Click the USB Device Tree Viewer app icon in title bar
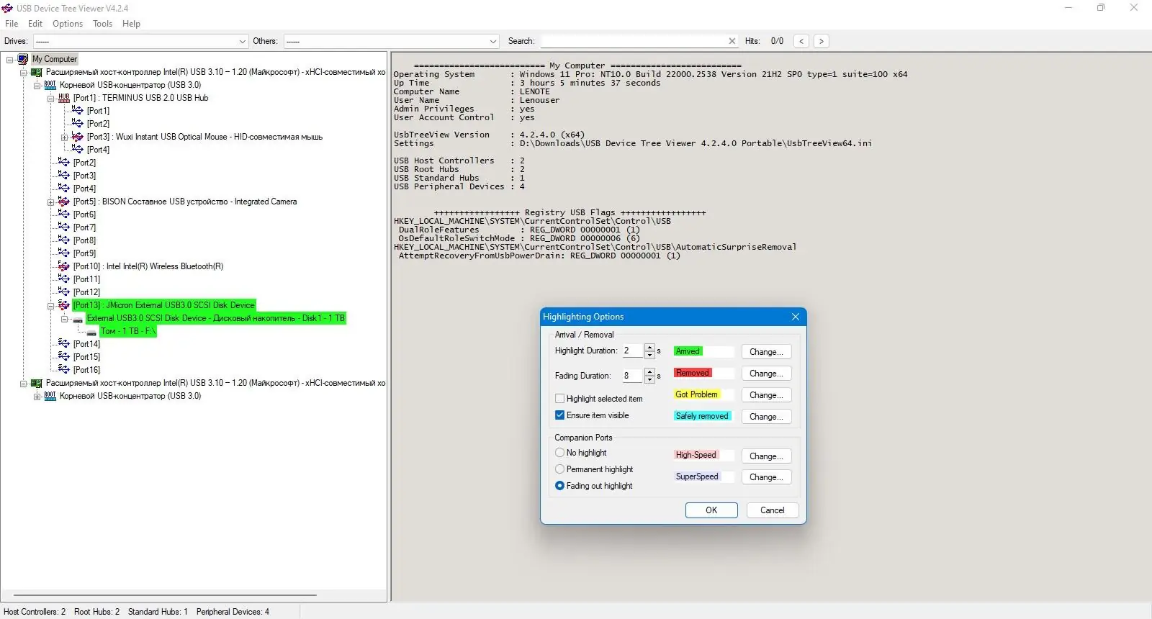 coord(8,8)
